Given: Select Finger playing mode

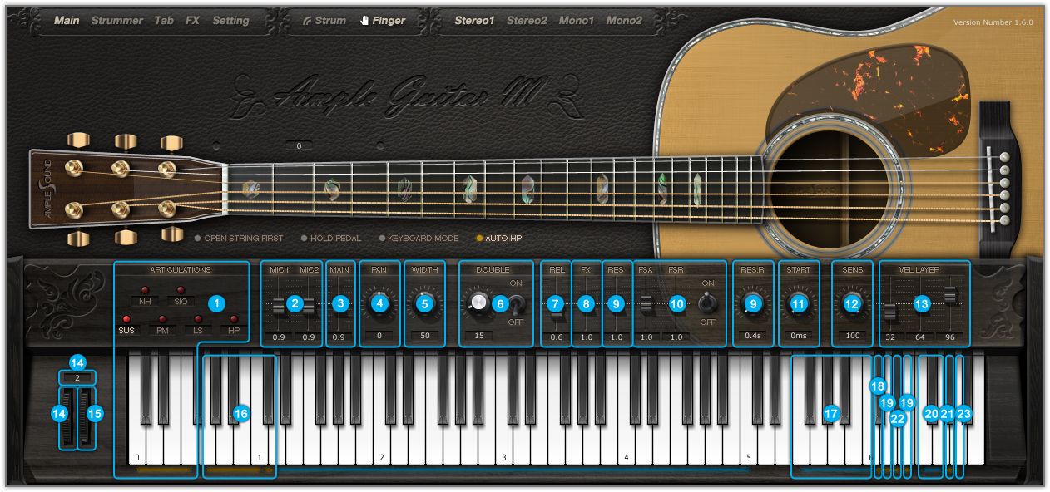Looking at the screenshot, I should tap(383, 21).
